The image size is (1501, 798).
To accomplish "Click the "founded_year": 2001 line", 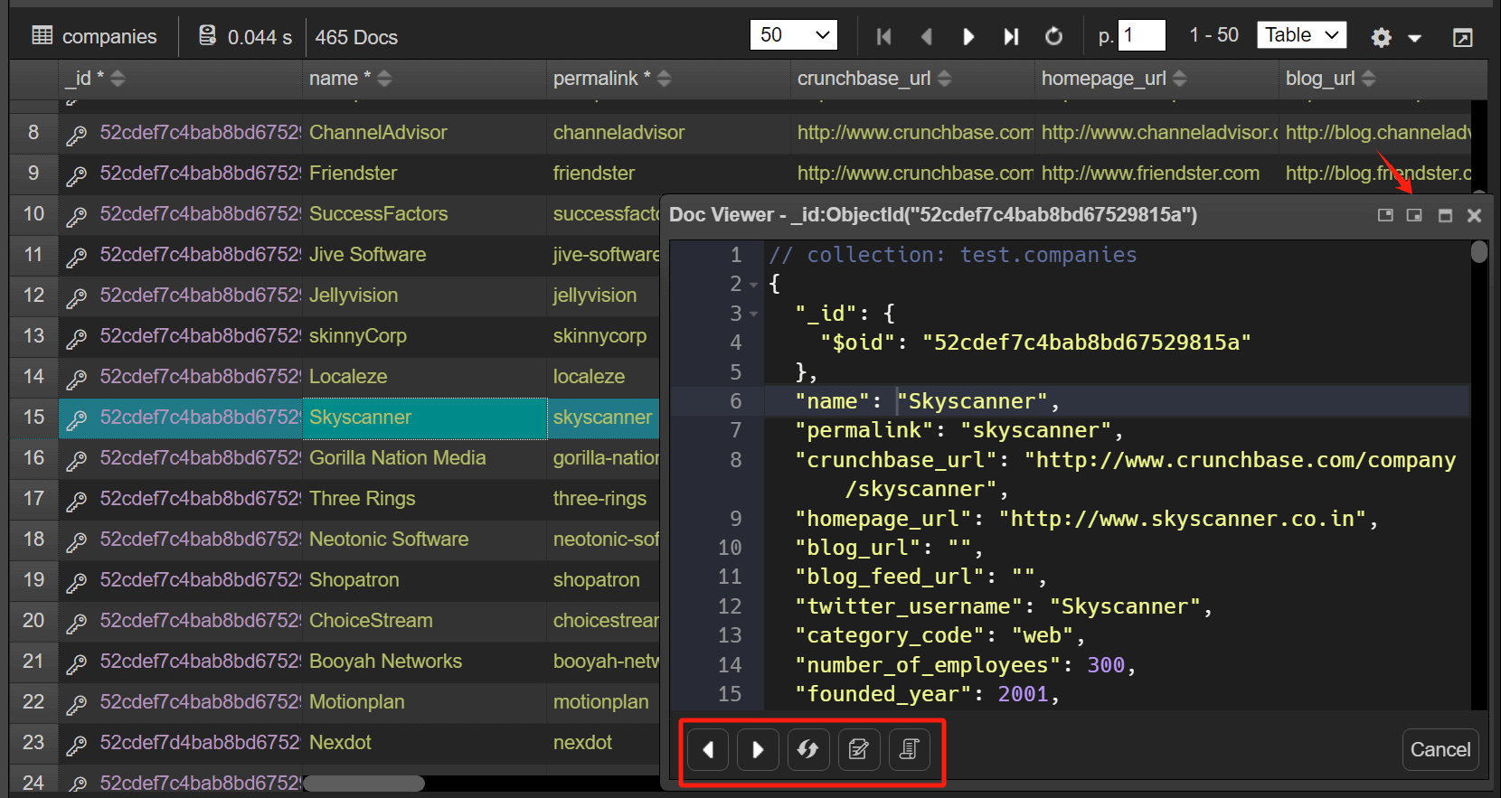I will (x=927, y=694).
